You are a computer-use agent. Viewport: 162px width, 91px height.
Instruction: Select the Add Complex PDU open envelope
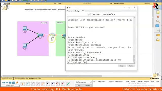tap(158, 40)
